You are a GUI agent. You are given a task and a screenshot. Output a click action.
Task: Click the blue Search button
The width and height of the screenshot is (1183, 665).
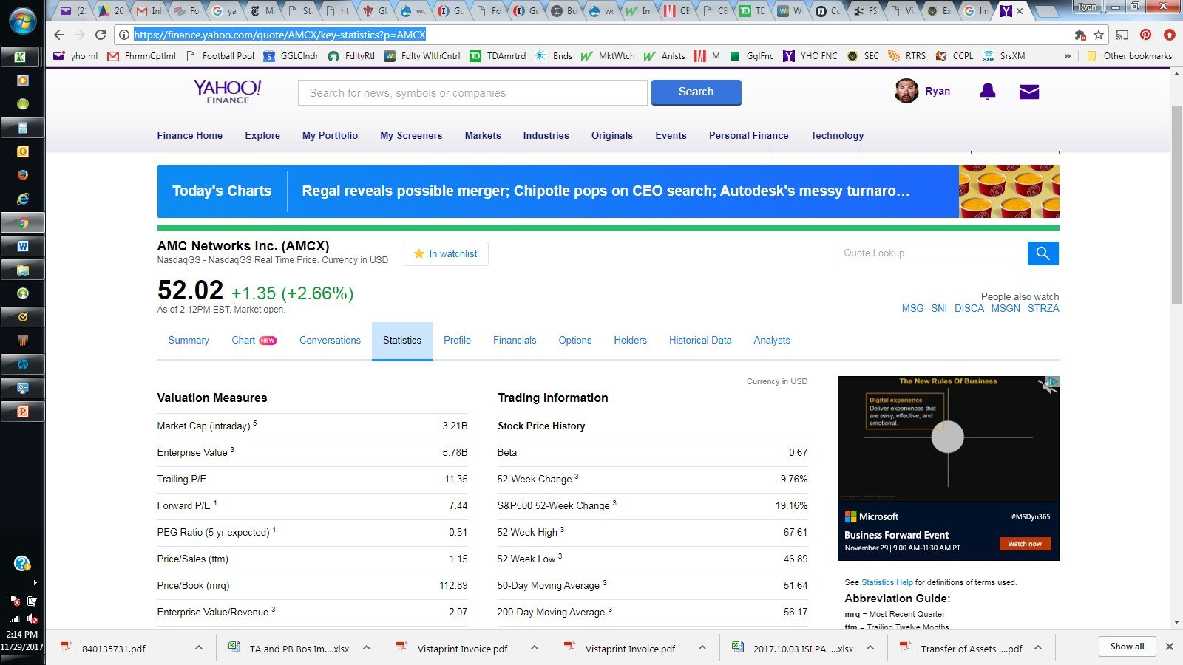696,92
